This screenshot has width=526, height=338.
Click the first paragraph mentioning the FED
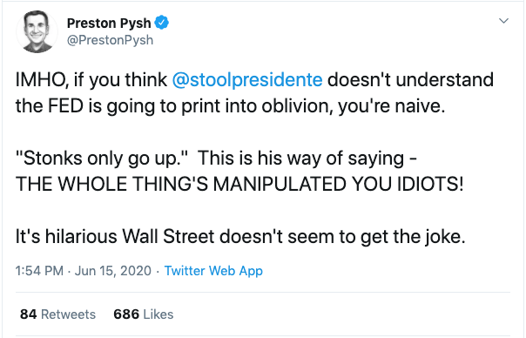(x=254, y=92)
